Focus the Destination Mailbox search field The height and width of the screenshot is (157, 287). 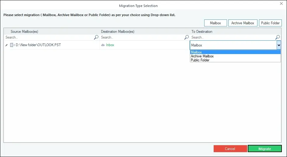click(142, 37)
